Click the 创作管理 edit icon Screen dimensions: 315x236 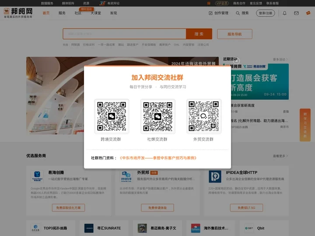click(210, 13)
